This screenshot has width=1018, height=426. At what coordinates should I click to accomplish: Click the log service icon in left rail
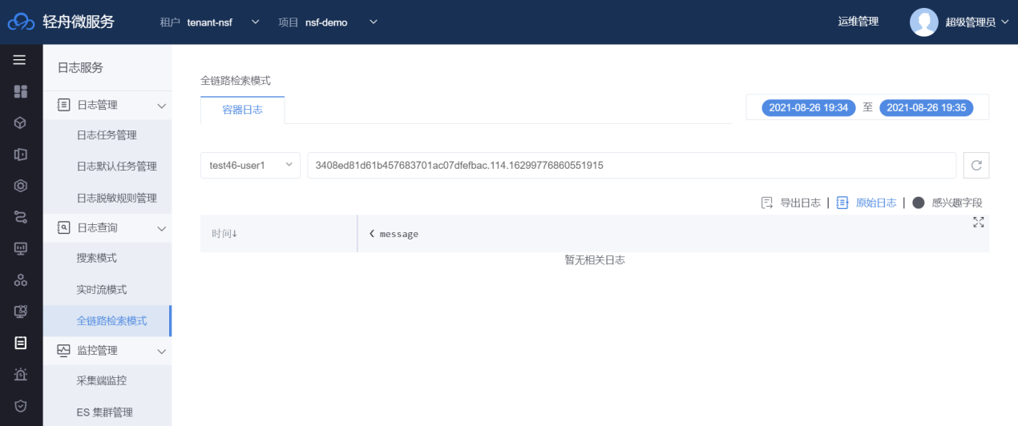pyautogui.click(x=21, y=343)
